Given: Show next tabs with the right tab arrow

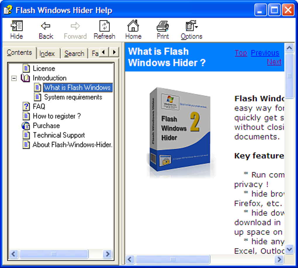Looking at the screenshot, I should click(114, 52).
